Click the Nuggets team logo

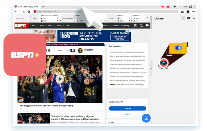pyautogui.click(x=80, y=51)
